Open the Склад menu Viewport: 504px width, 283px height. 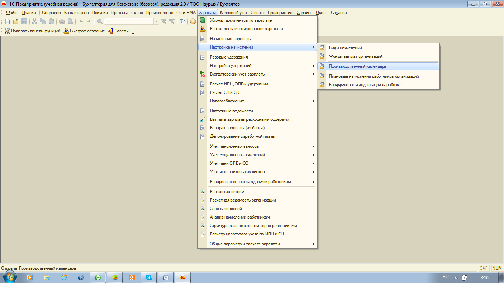click(137, 13)
